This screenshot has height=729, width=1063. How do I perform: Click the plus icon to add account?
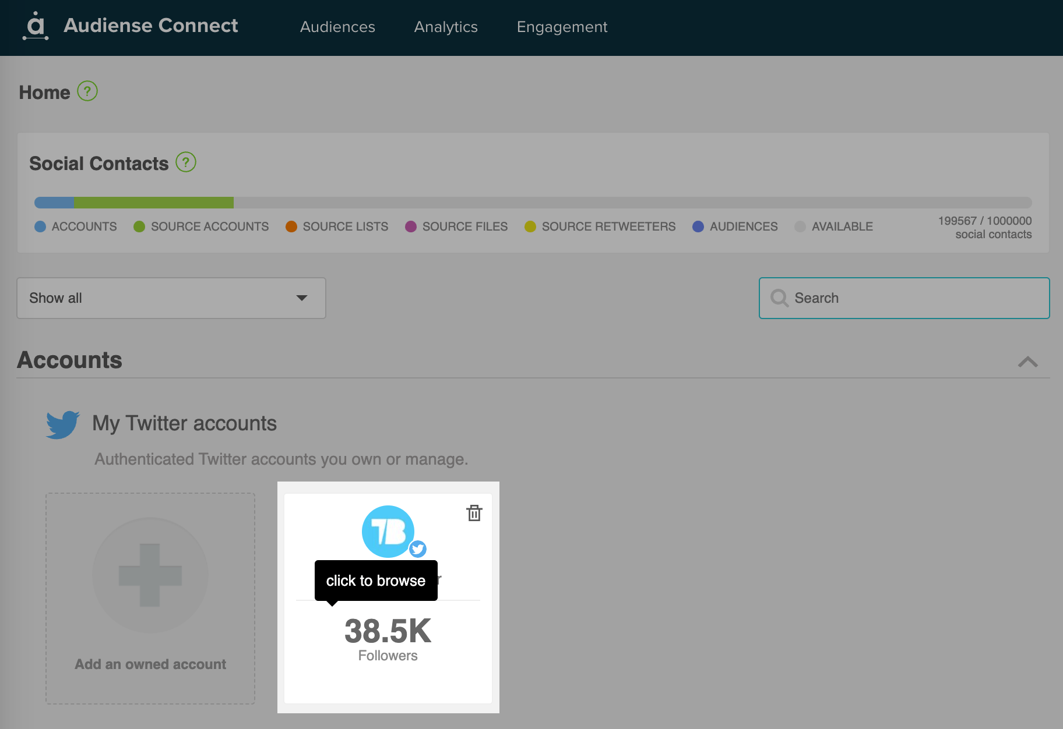coord(150,575)
